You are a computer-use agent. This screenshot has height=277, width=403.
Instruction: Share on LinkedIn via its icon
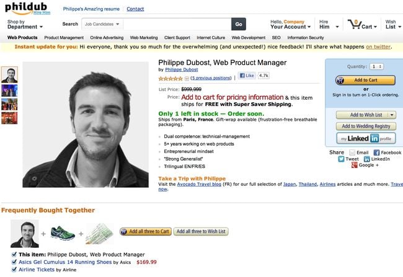[366, 159]
